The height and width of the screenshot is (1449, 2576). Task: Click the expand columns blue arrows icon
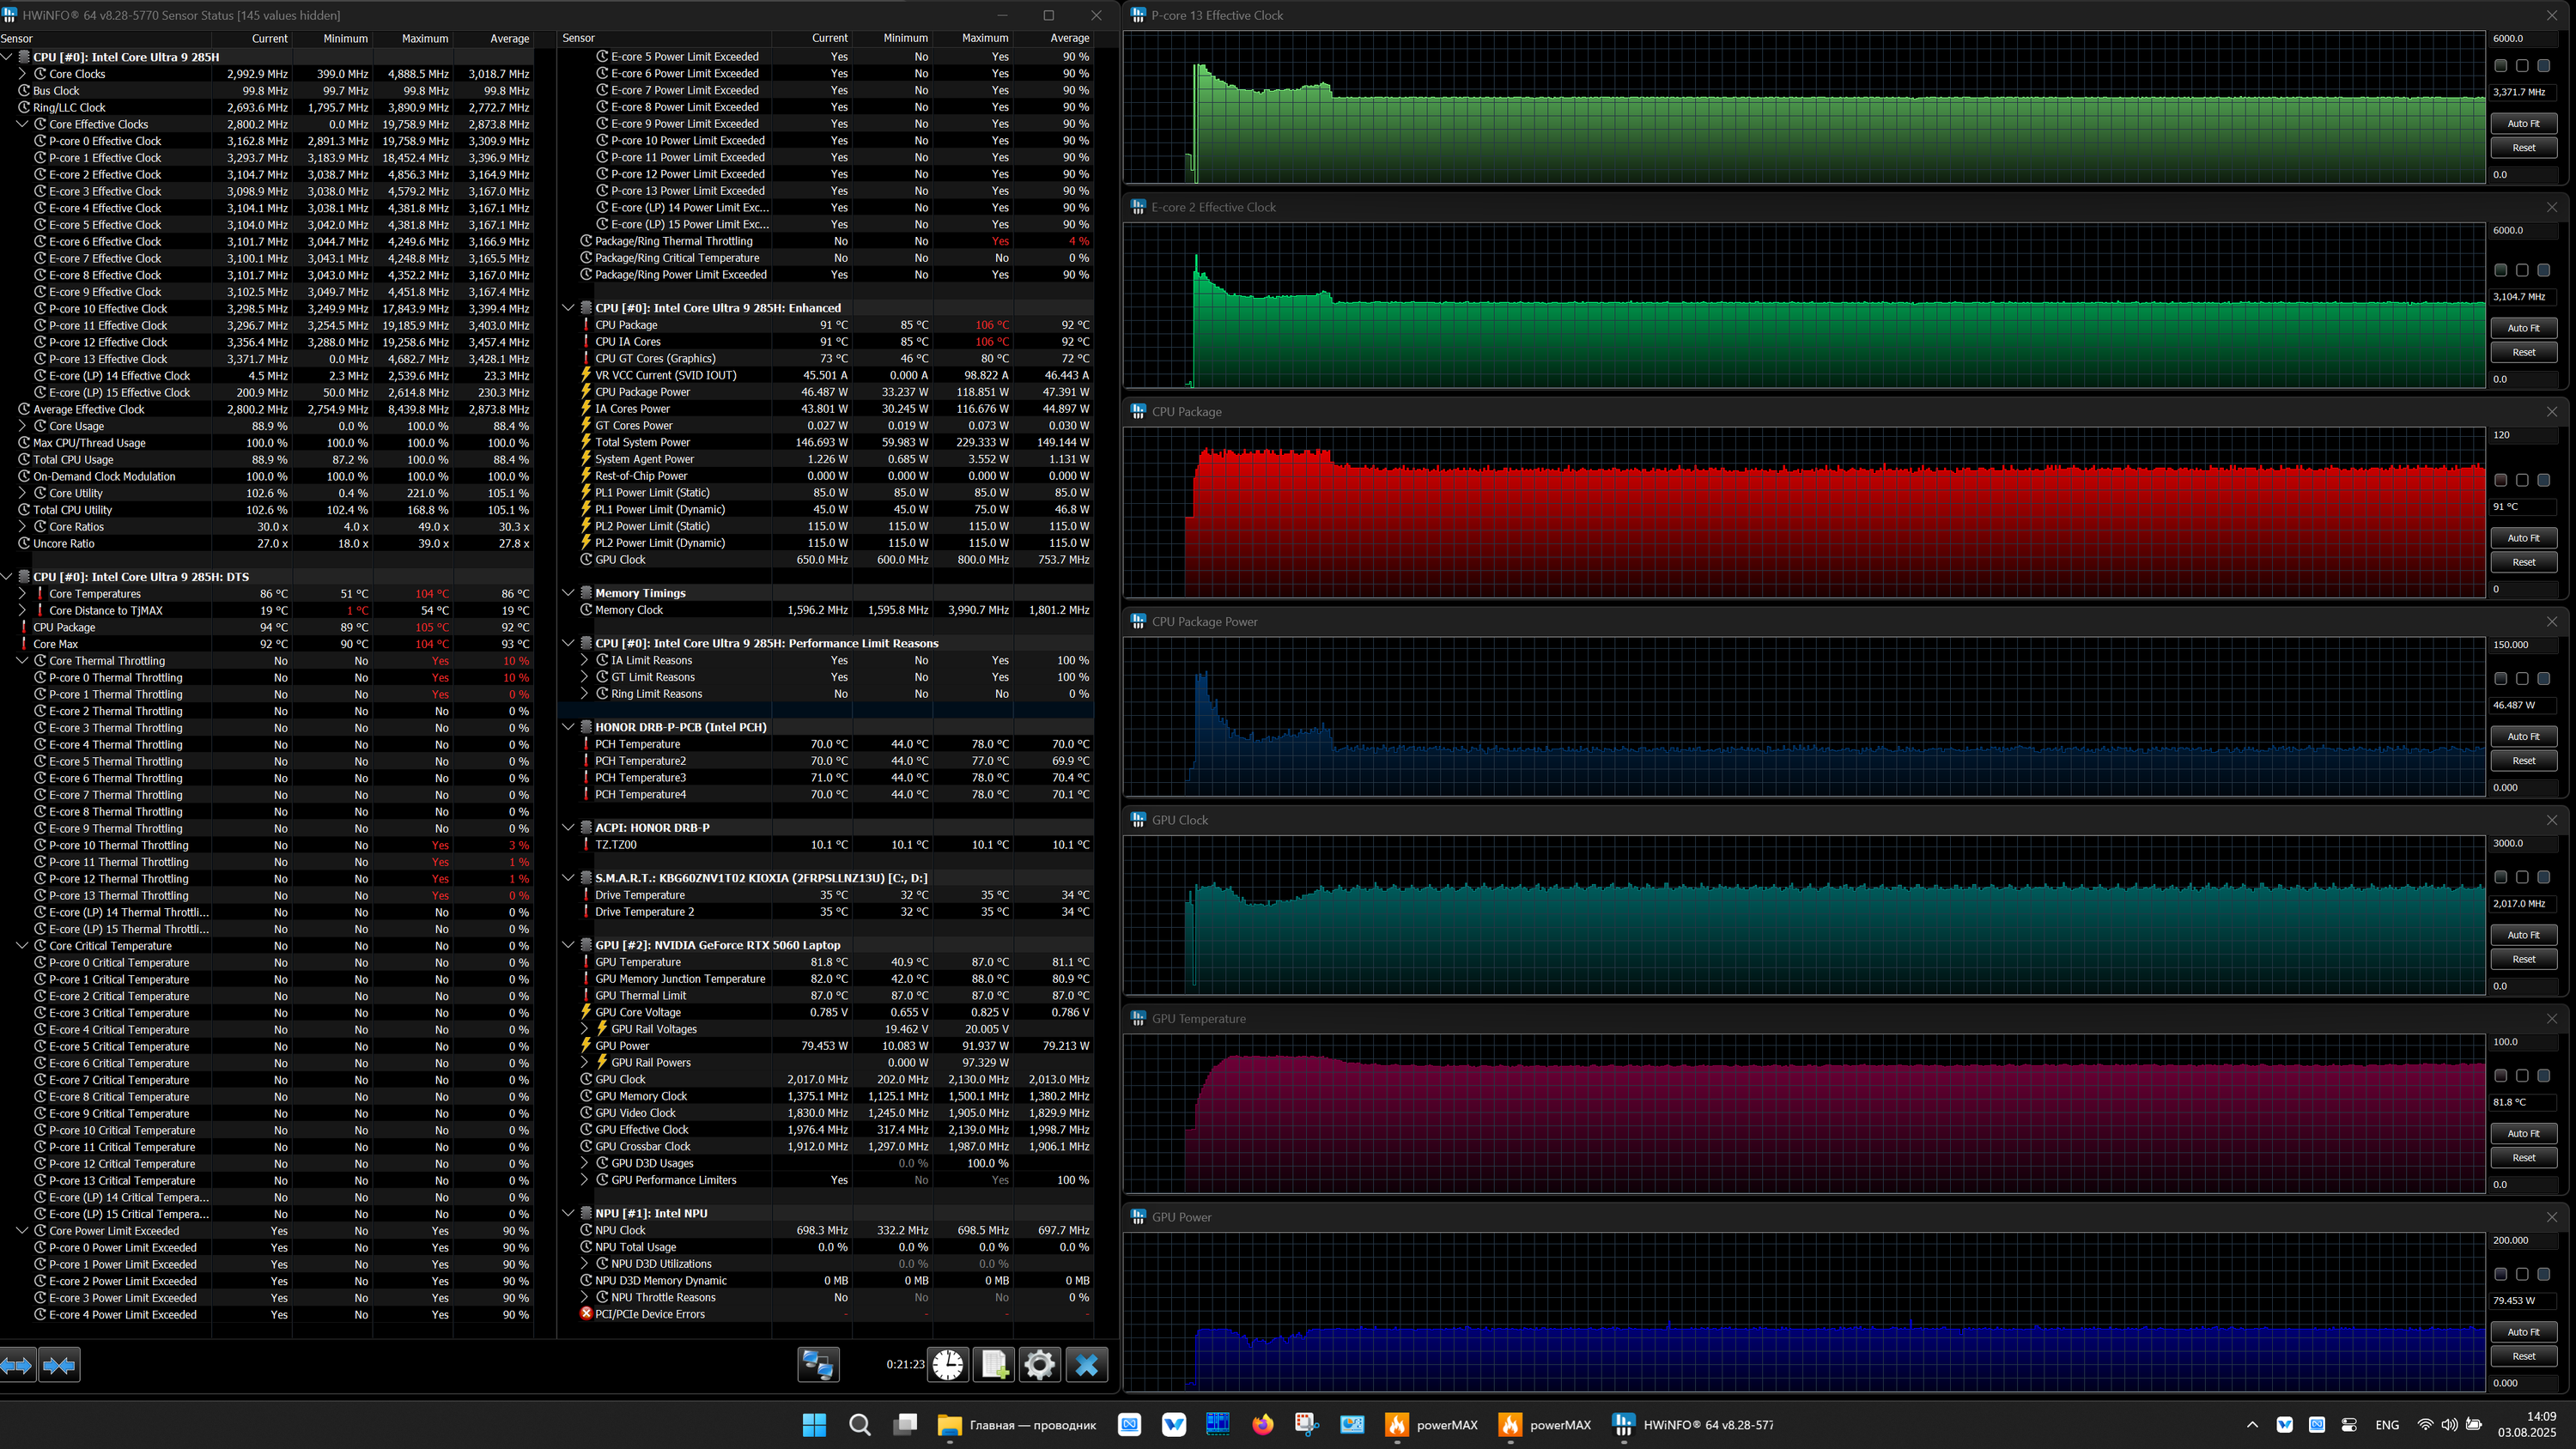point(18,1365)
